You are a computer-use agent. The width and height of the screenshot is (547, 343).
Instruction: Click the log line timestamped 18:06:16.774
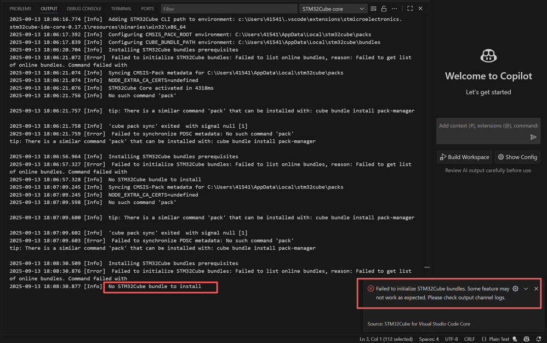206,23
